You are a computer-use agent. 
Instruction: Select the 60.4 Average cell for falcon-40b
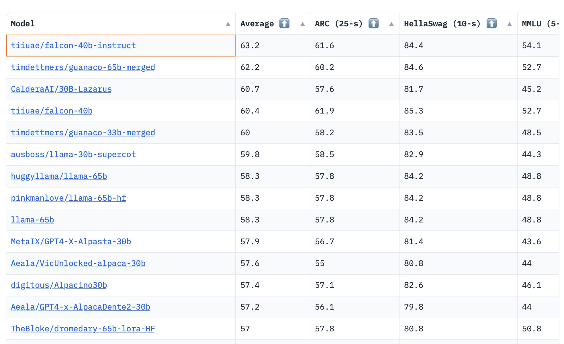[273, 111]
